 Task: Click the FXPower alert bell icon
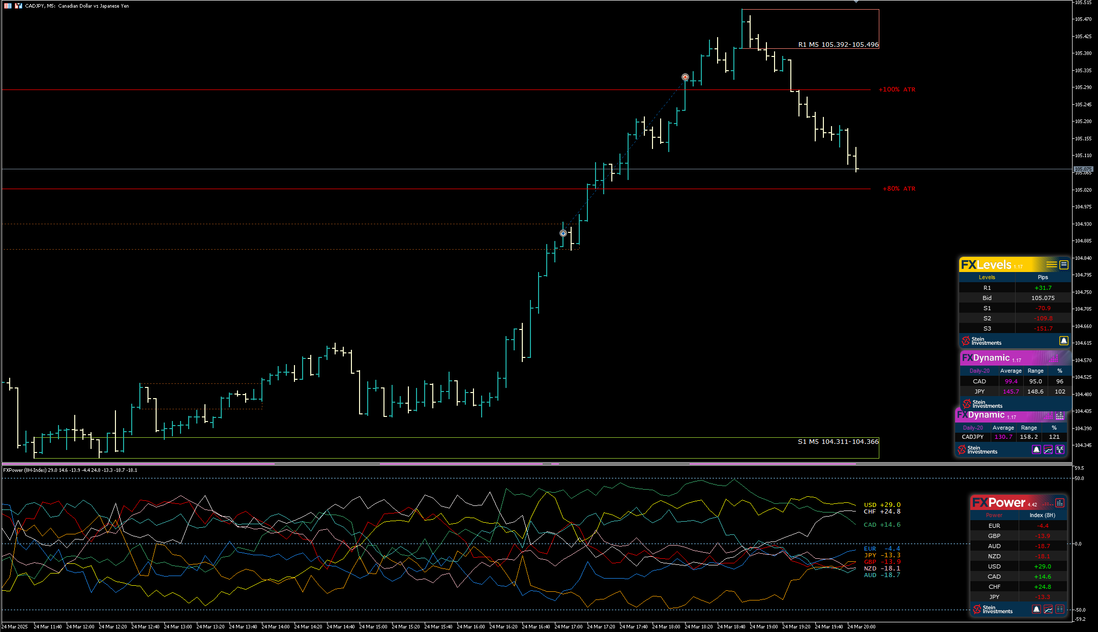[1036, 609]
